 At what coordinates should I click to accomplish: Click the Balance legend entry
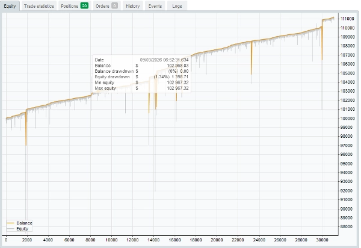pos(20,223)
